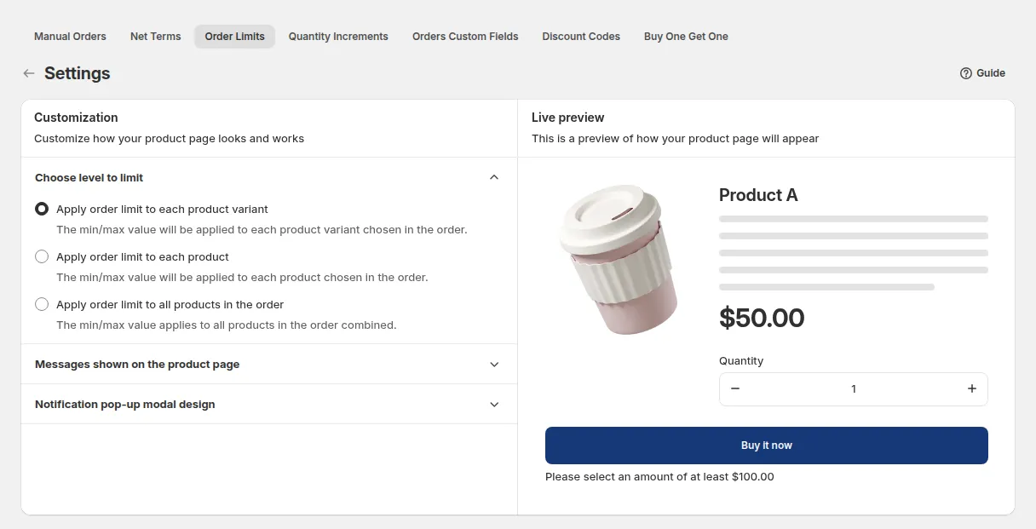Select Apply order limit to each product
Image resolution: width=1036 pixels, height=529 pixels.
click(x=42, y=256)
